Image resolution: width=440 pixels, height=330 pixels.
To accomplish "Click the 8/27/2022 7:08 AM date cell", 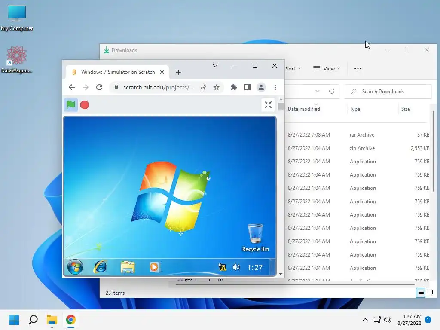I will 309,135.
